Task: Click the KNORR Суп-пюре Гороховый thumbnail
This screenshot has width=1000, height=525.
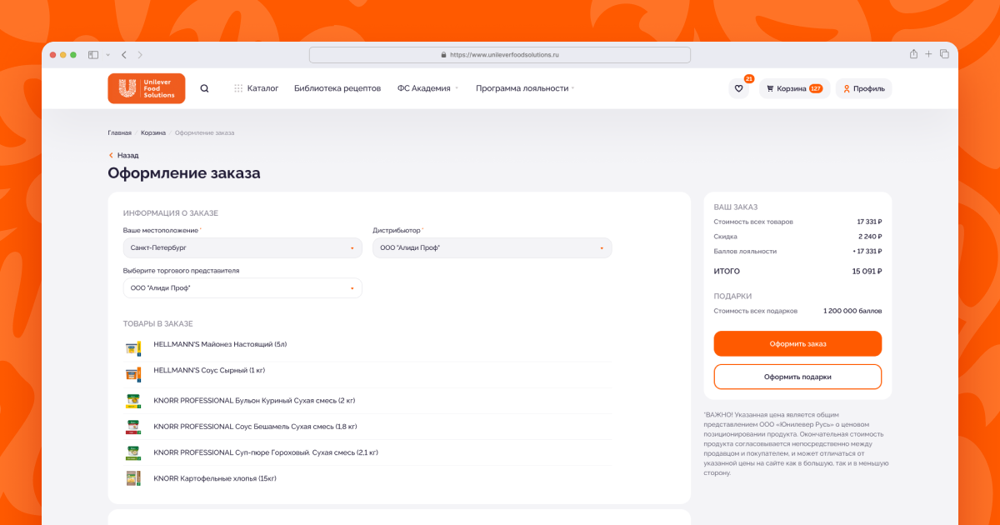Action: tap(132, 452)
